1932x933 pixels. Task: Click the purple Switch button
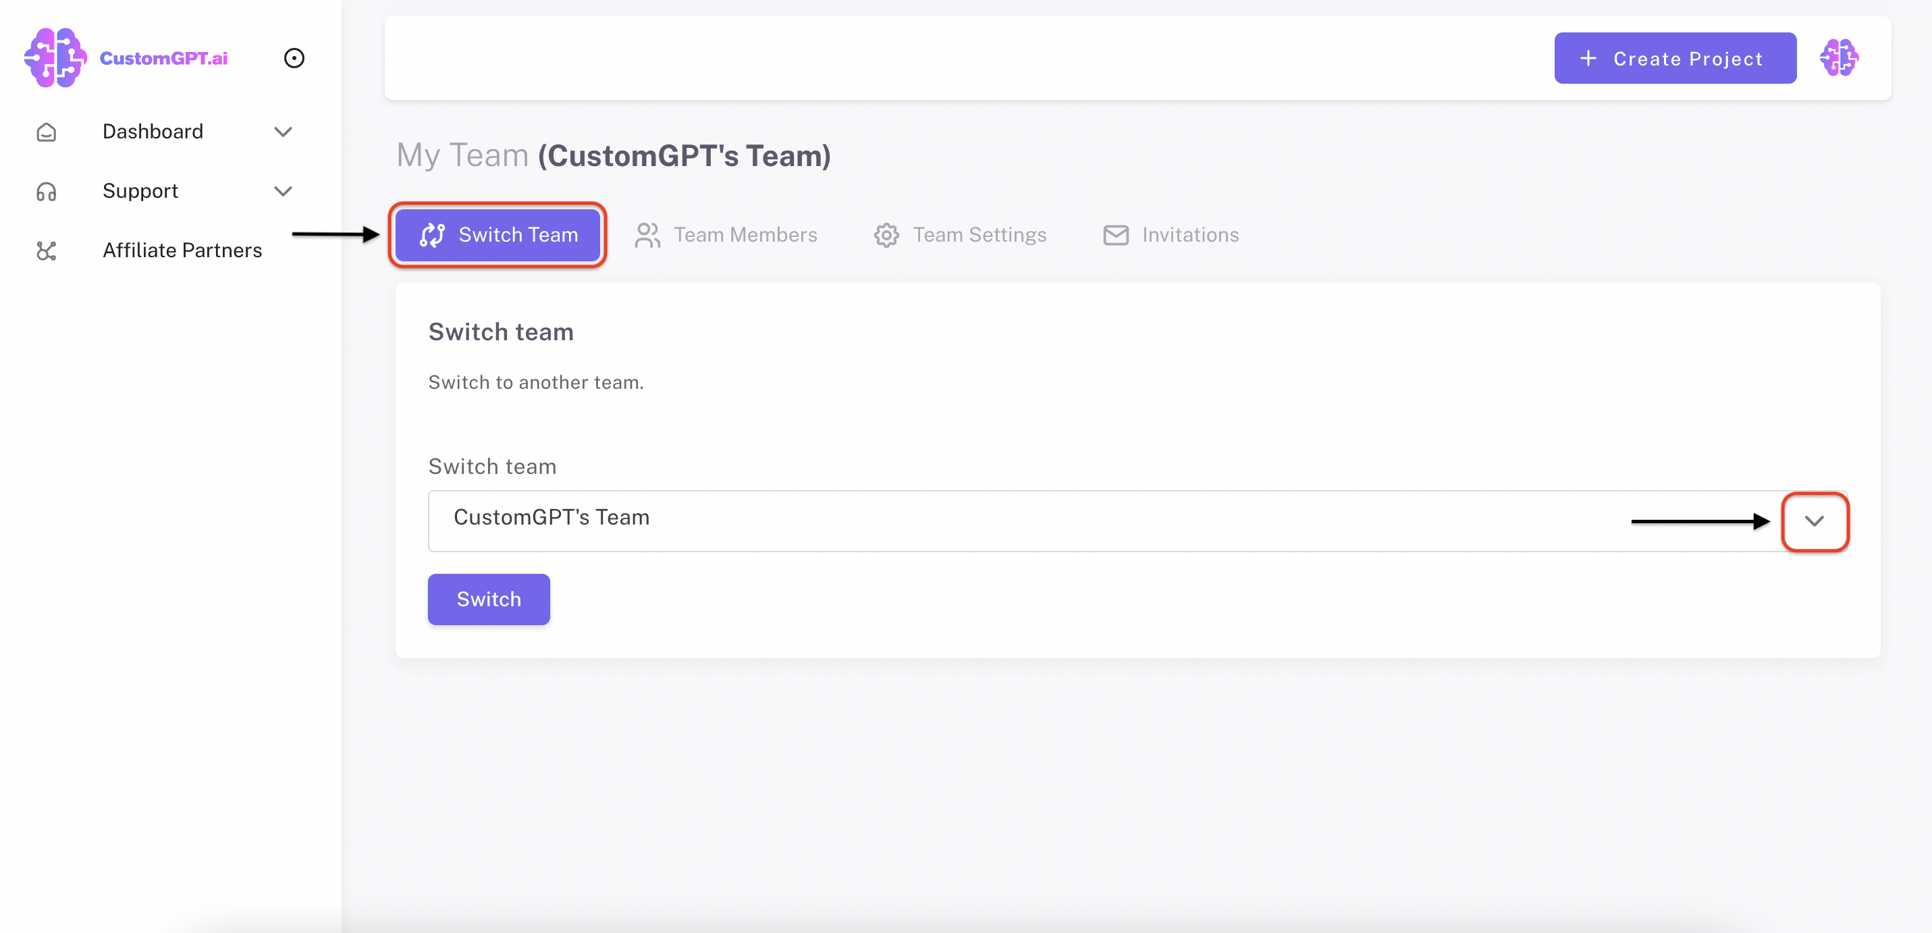(488, 599)
